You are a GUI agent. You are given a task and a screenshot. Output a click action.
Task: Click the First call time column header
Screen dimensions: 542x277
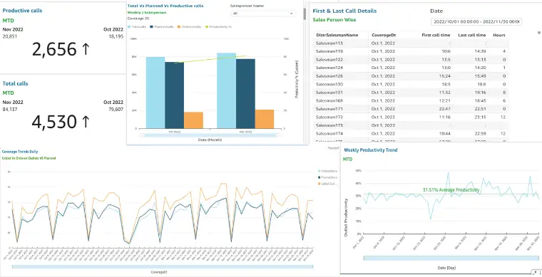436,35
